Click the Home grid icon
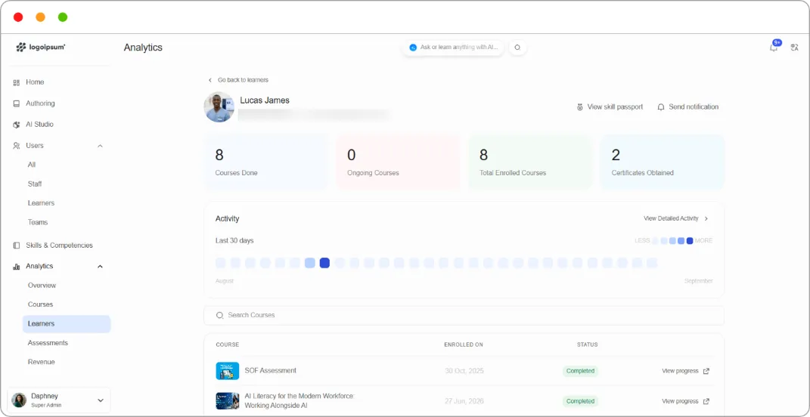Screen dimensions: 810x417 point(17,82)
